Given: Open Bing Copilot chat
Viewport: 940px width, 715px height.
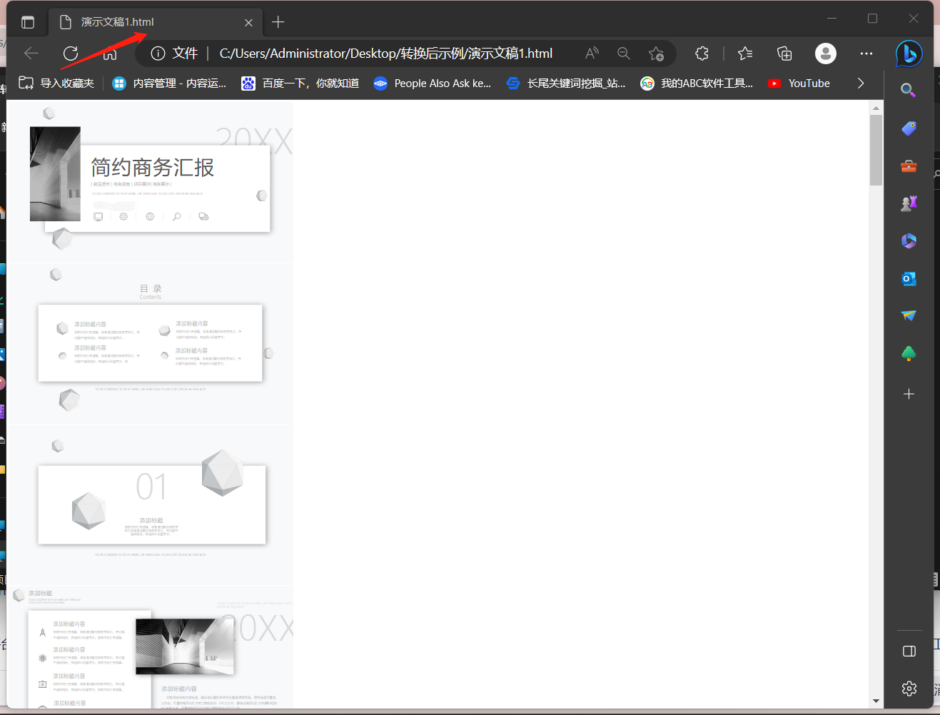Looking at the screenshot, I should click(x=909, y=54).
